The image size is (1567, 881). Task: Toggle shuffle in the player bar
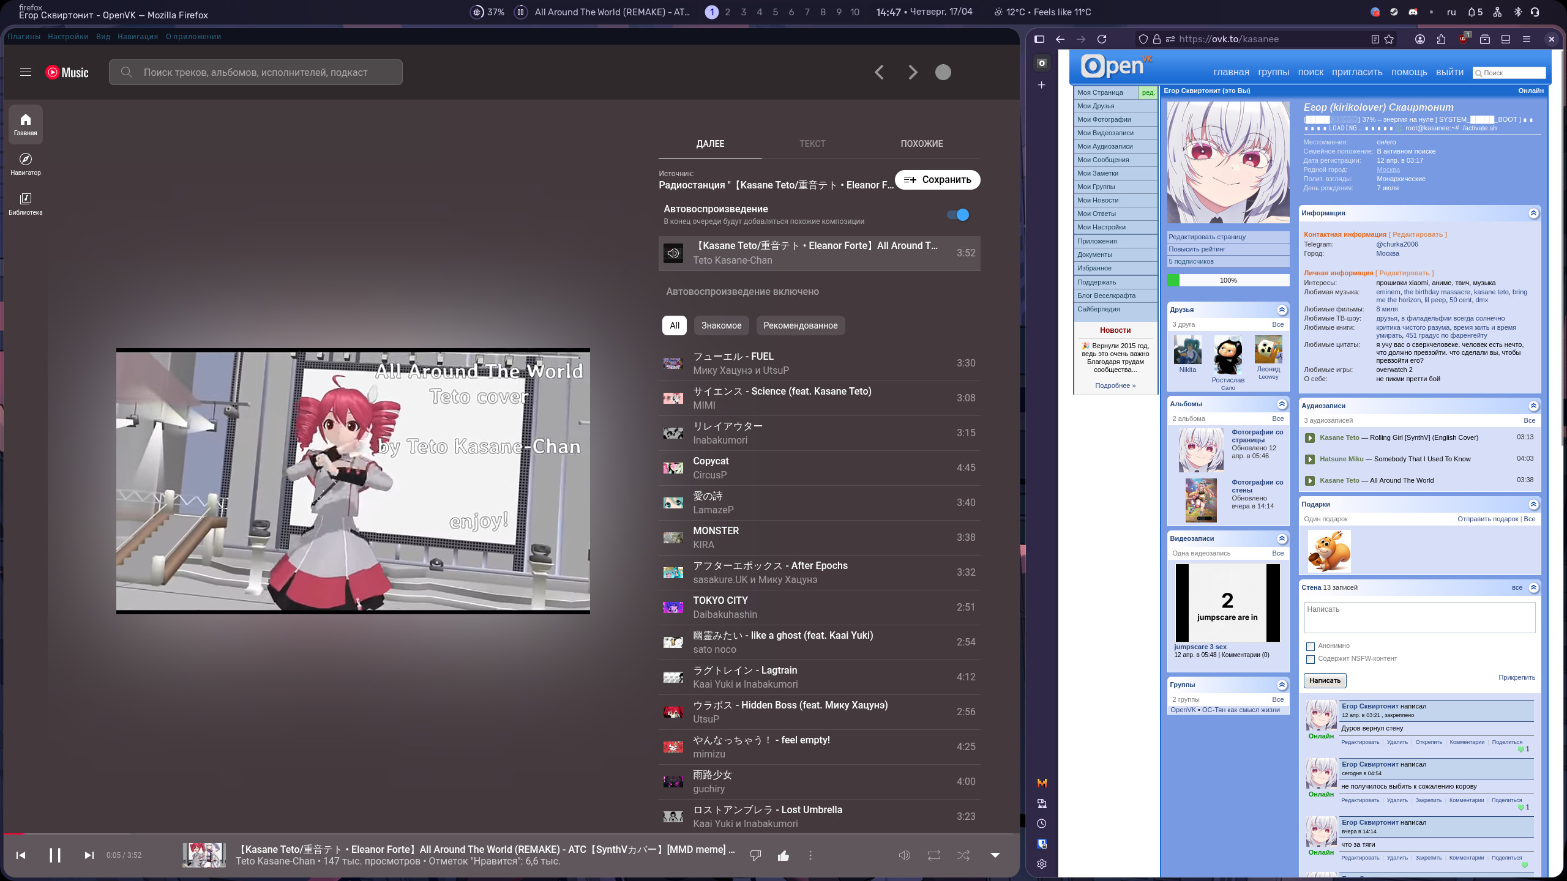(963, 855)
